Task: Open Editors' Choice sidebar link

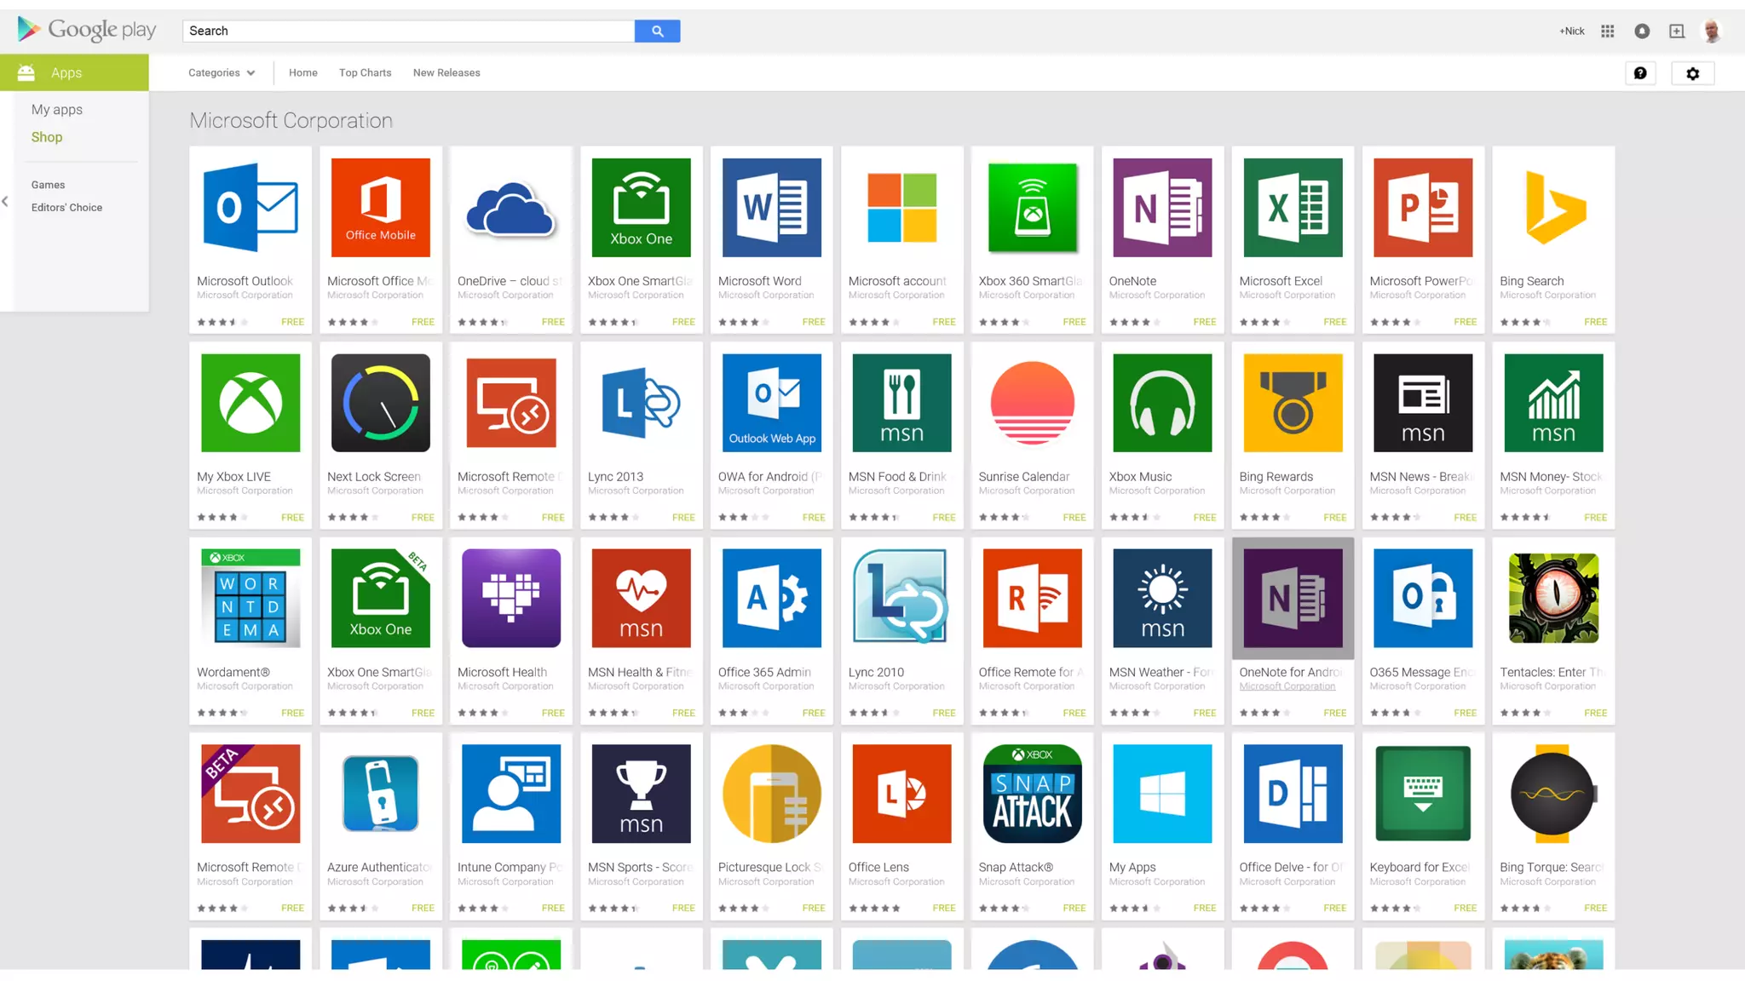Action: [x=66, y=208]
